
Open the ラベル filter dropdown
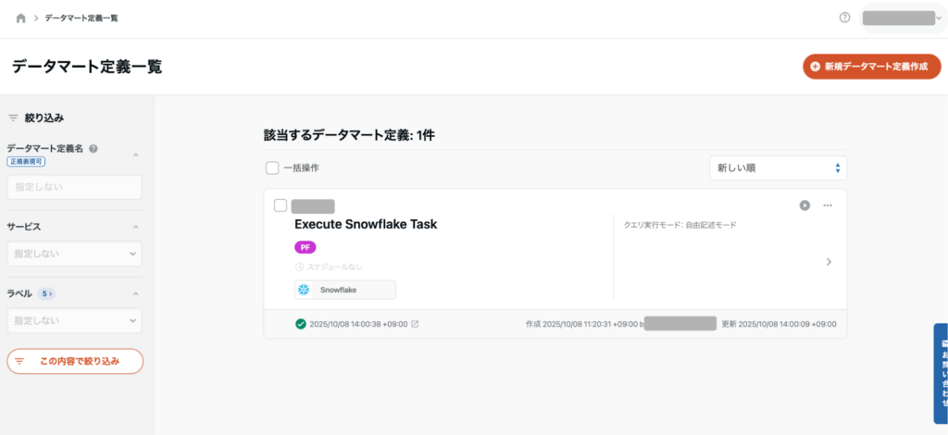(x=74, y=320)
